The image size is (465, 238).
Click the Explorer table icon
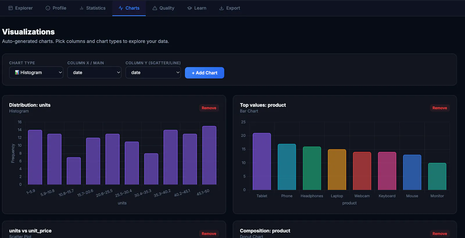(10, 8)
